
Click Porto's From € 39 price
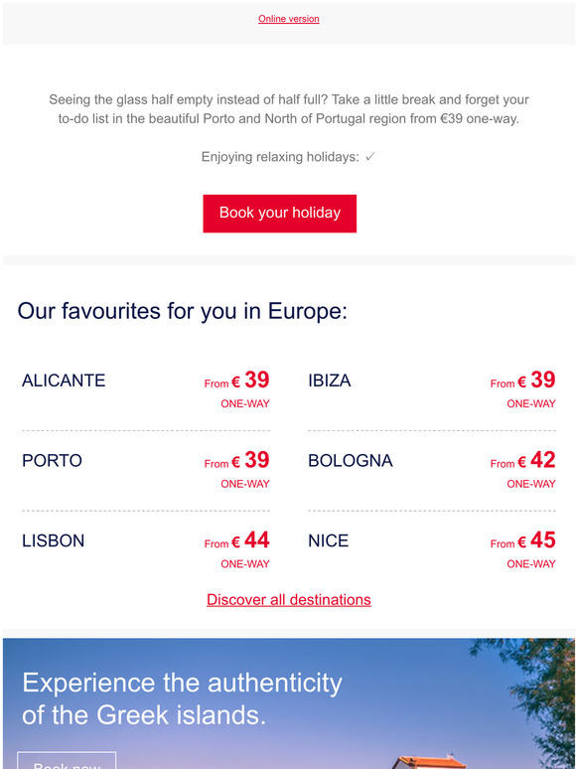pos(236,461)
